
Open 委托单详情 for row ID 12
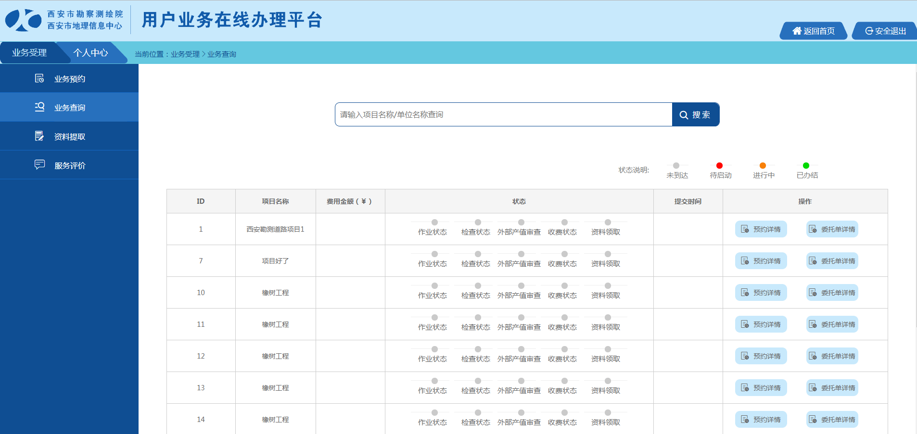pyautogui.click(x=832, y=356)
